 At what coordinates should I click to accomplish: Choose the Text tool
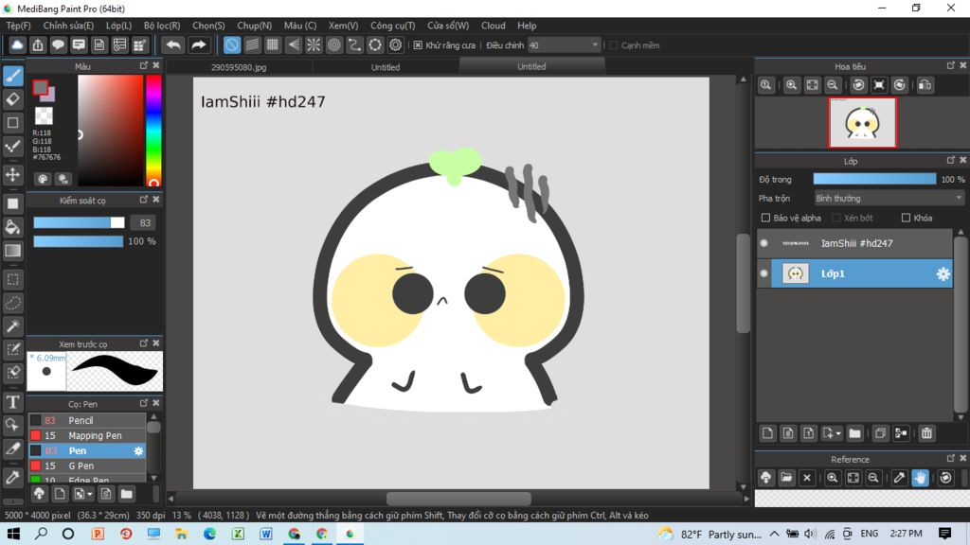tap(13, 402)
